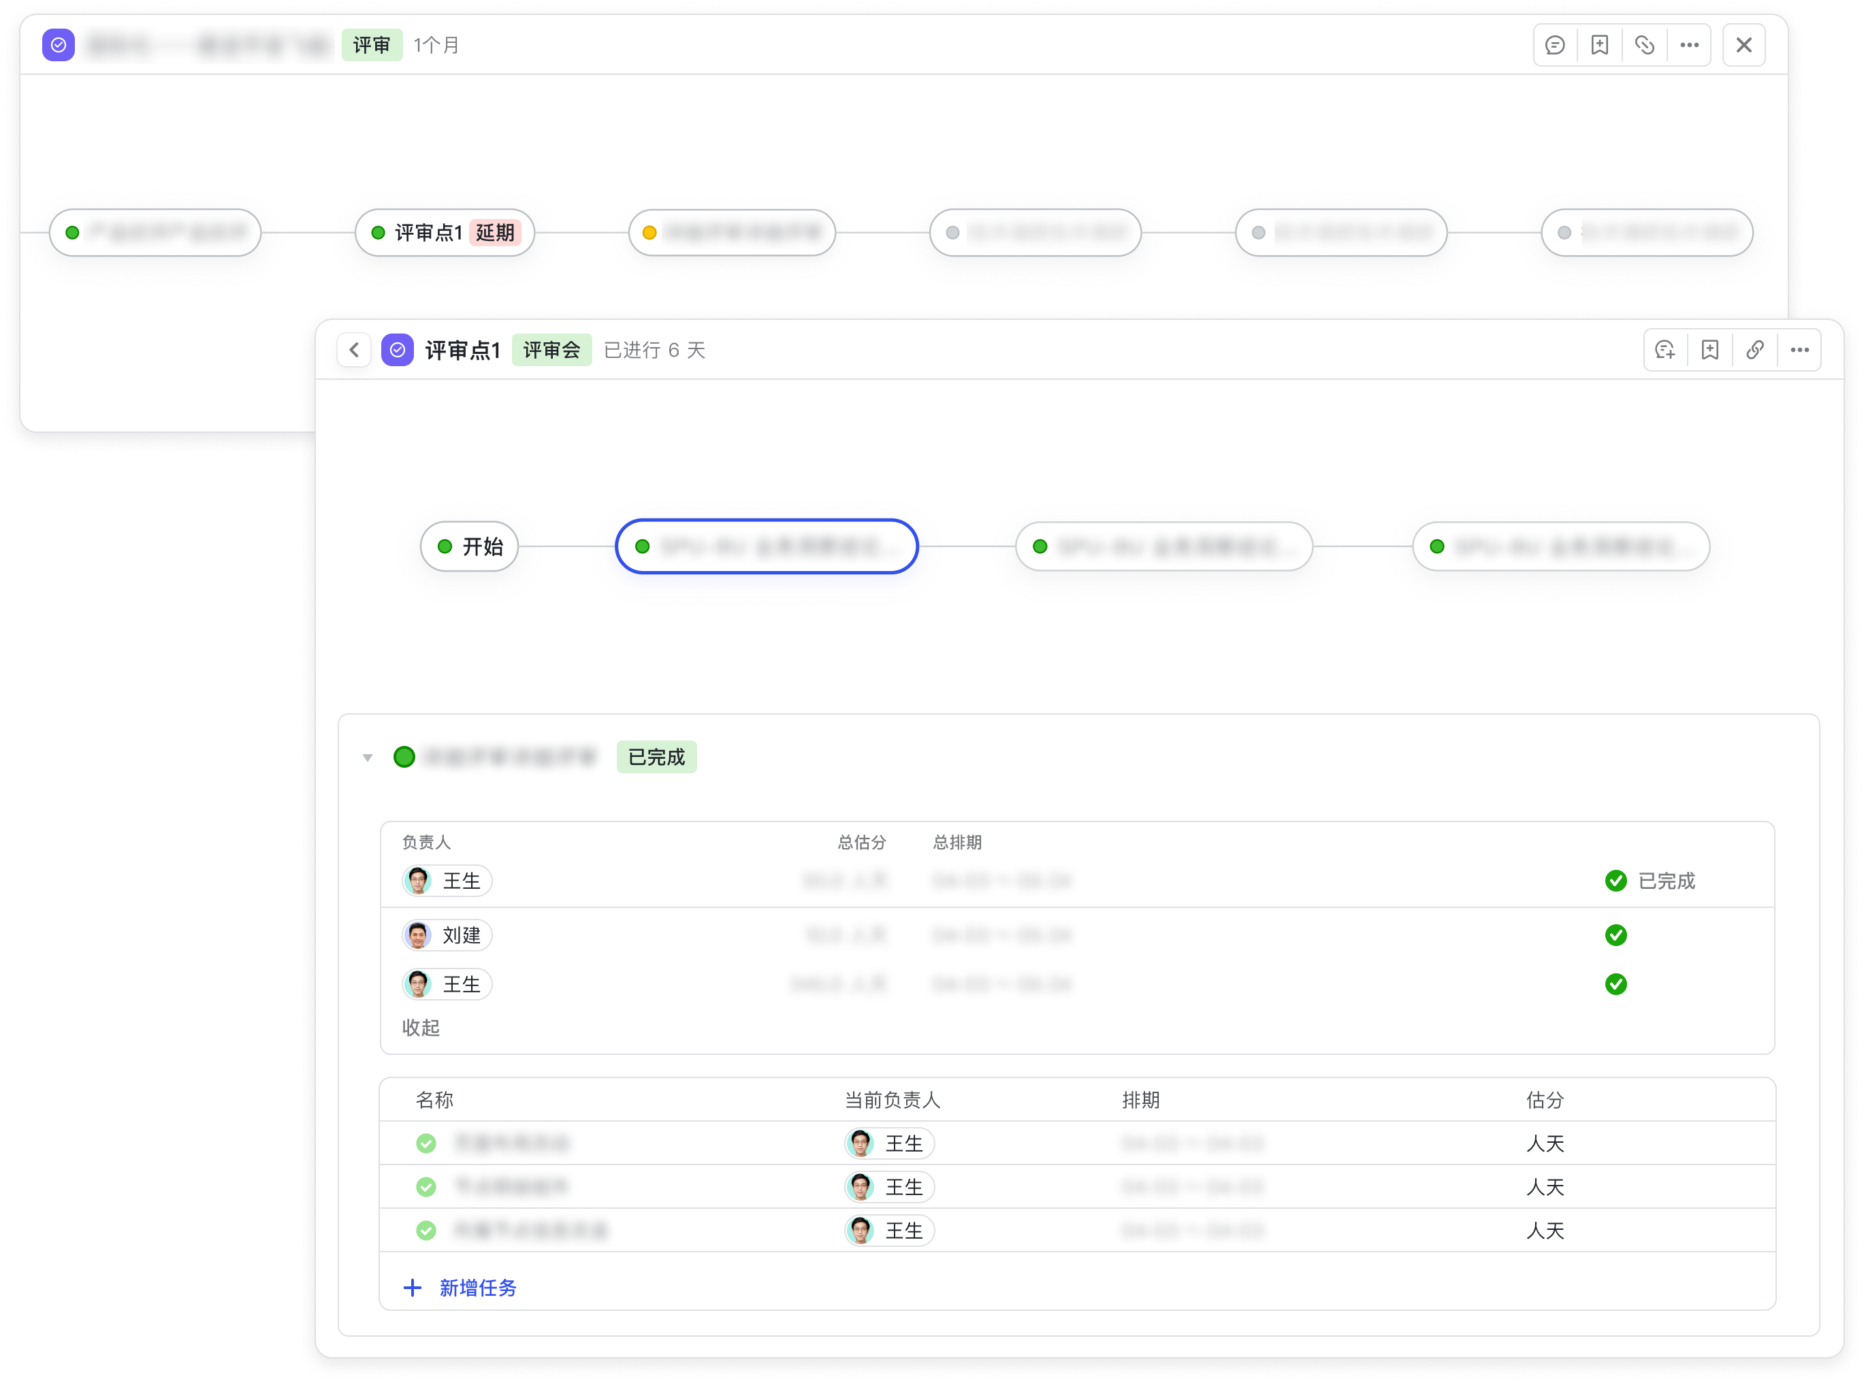Copy link icon in top panel header
The height and width of the screenshot is (1383, 1864).
pos(1645,45)
